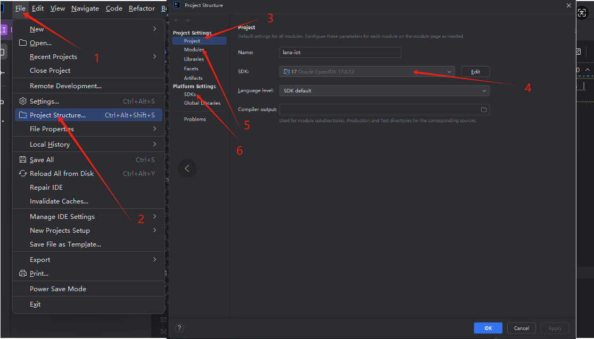Click the back arrow in Project Structure

pyautogui.click(x=177, y=21)
